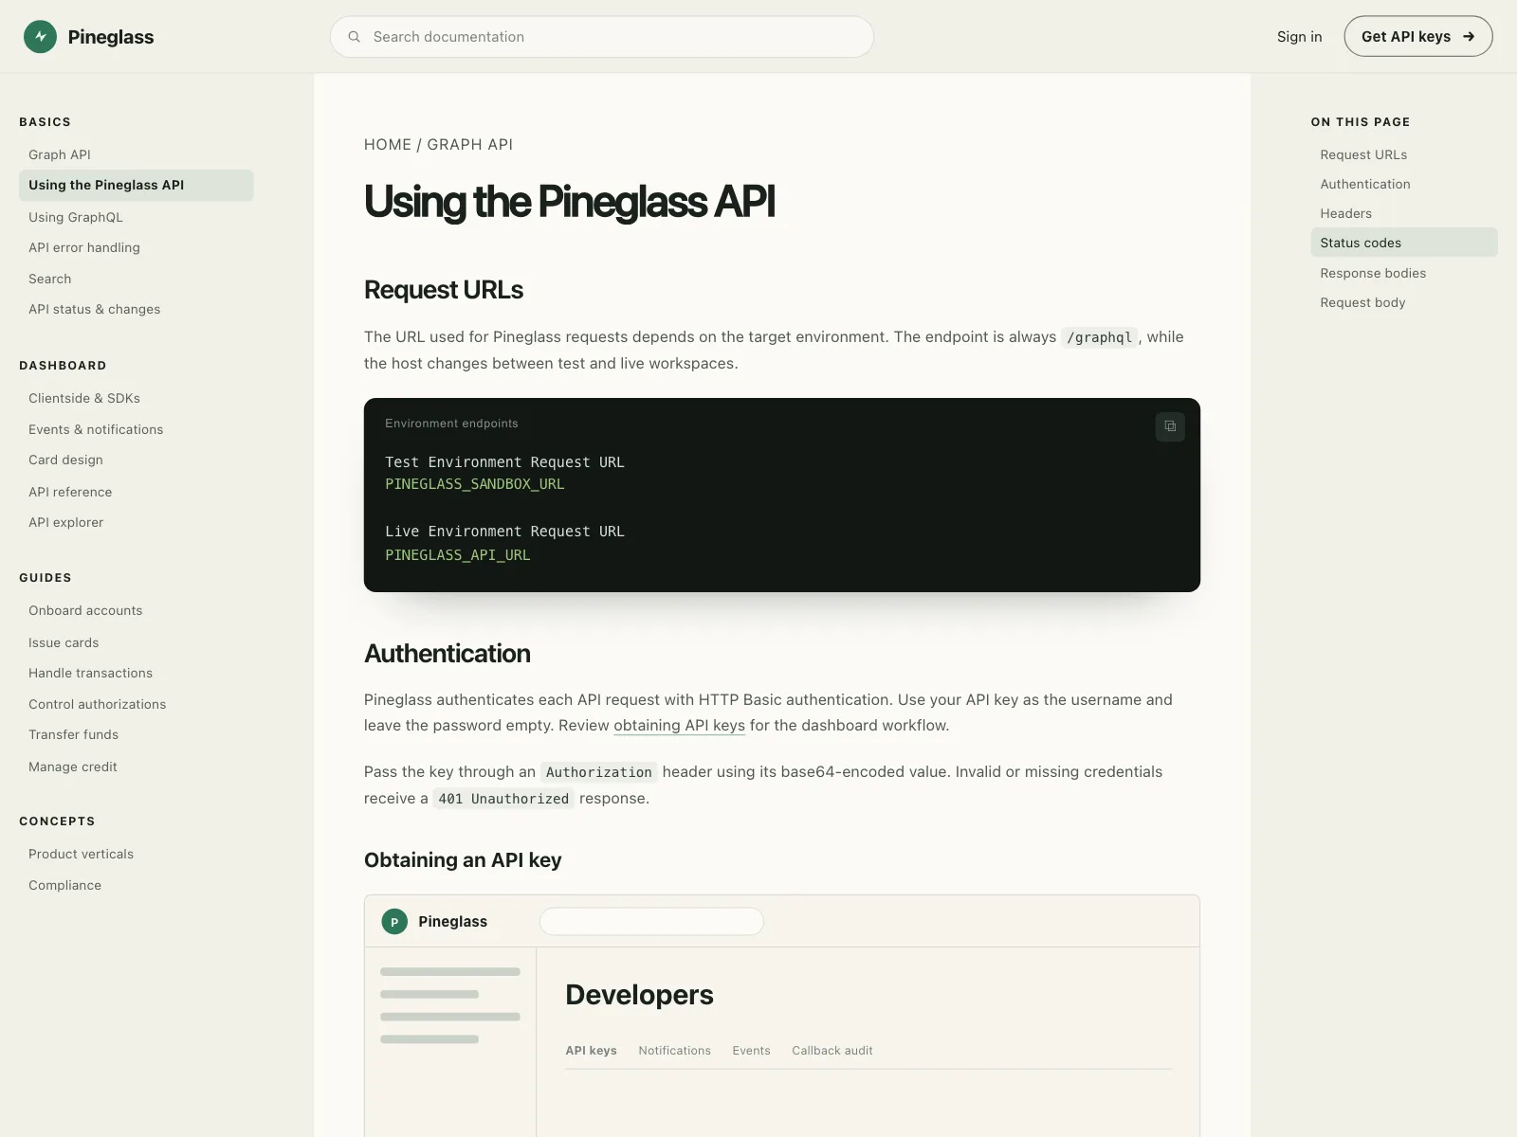Jump to Request body section
The height and width of the screenshot is (1137, 1517).
1363,302
